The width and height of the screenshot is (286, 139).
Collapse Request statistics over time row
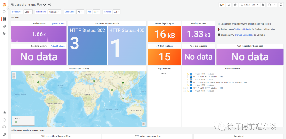point(27,130)
